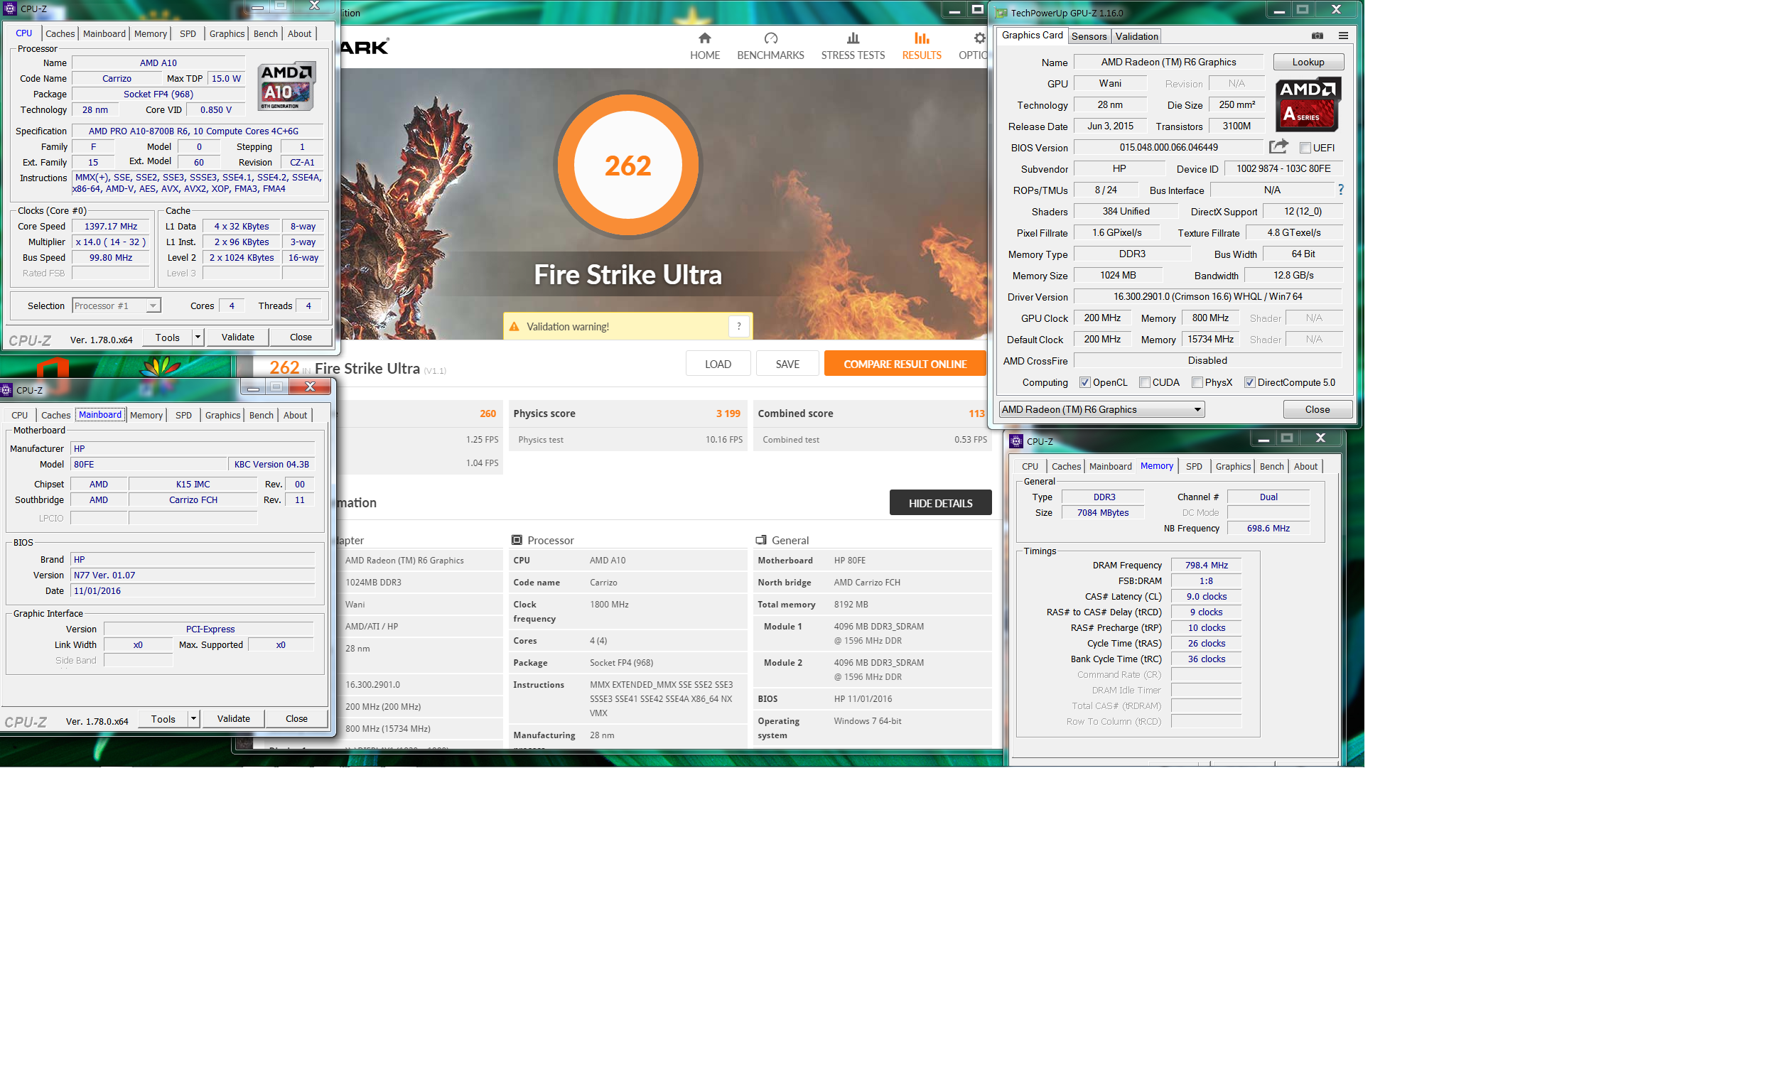Click the AMD A-Series logo in GPU-Z

point(1308,104)
